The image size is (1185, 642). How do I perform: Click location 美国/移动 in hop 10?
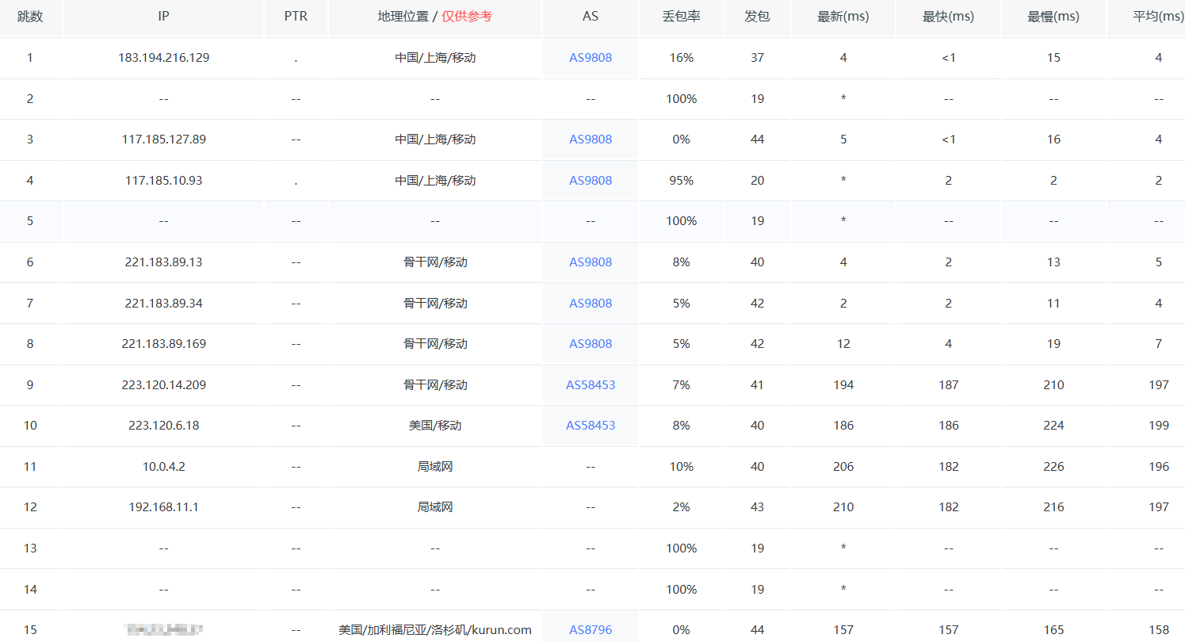coord(435,426)
